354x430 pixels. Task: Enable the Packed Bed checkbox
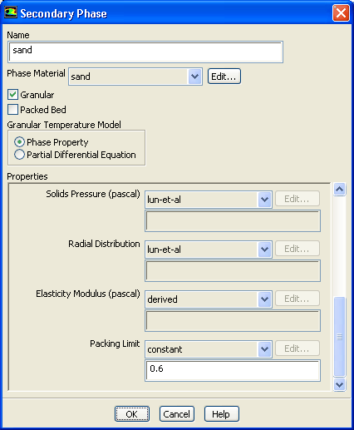tap(12, 110)
